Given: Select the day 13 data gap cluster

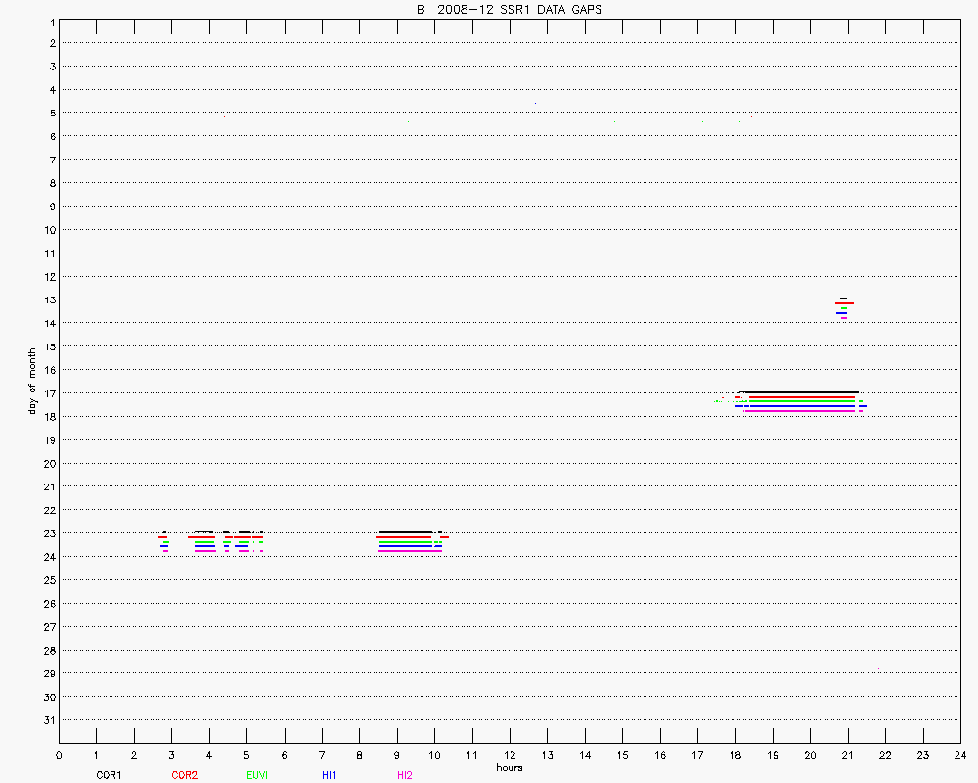Looking at the screenshot, I should point(843,307).
